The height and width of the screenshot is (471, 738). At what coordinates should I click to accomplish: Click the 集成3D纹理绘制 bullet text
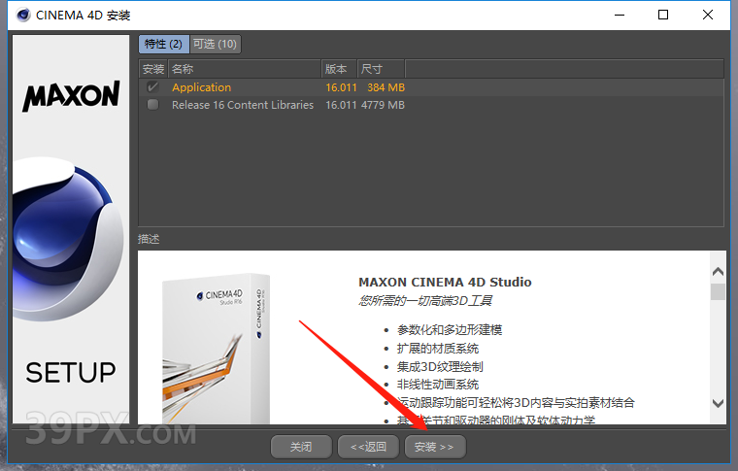tap(440, 366)
